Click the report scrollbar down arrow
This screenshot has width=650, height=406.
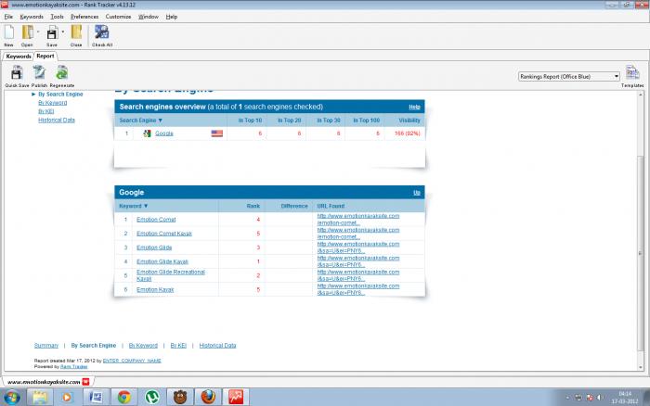641,367
